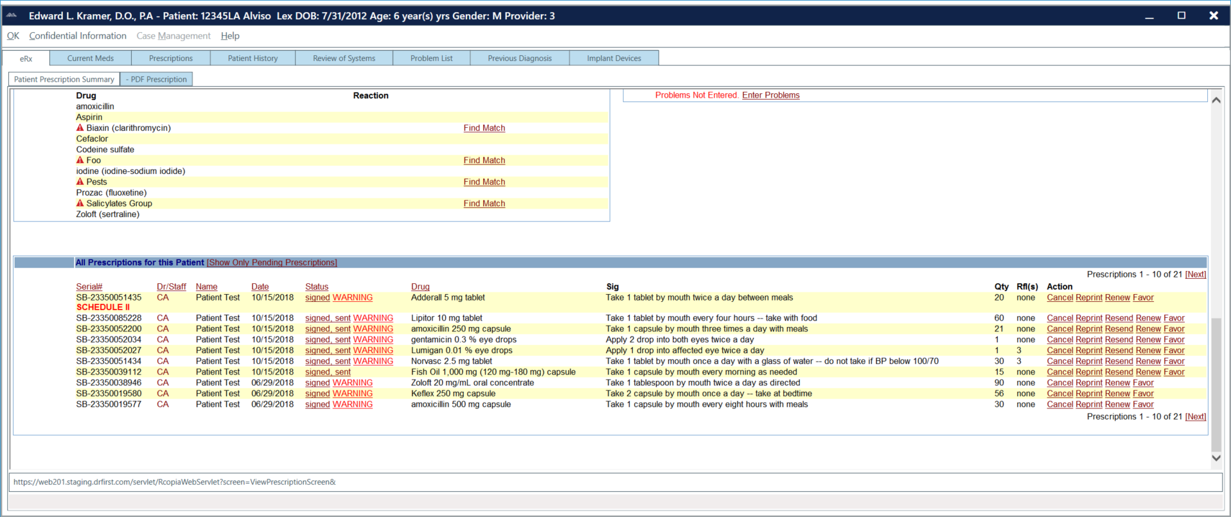Click Cancel for Adderall 5 mg tablet
This screenshot has height=517, width=1231.
(1060, 297)
